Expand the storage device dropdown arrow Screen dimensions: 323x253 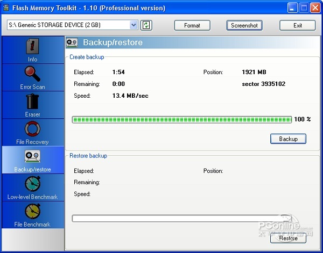point(134,25)
